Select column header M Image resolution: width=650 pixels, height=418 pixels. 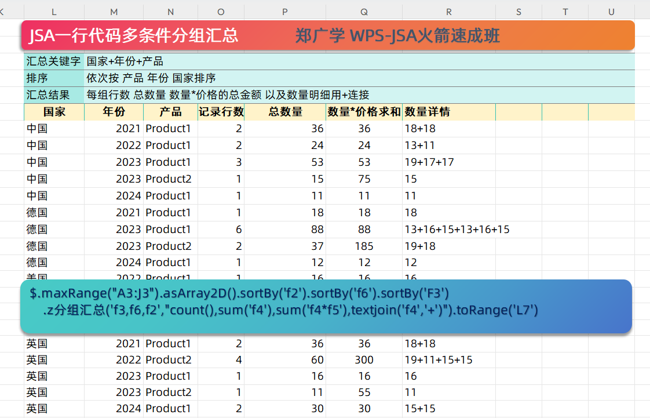pyautogui.click(x=114, y=12)
